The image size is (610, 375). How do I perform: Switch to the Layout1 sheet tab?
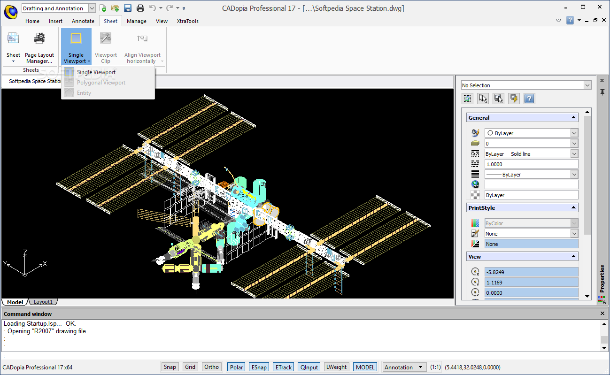pos(43,302)
